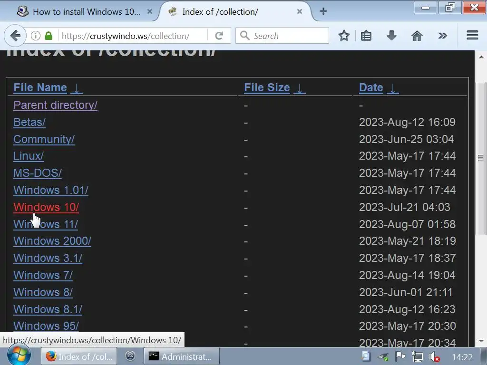Close the 'How to install Windows 10' tab
The image size is (487, 365).
[x=149, y=11]
